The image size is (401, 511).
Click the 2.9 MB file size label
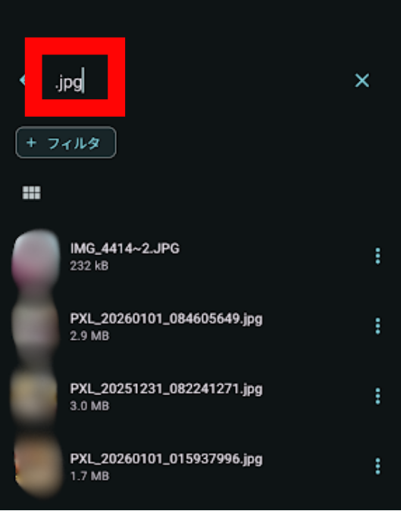tap(89, 335)
